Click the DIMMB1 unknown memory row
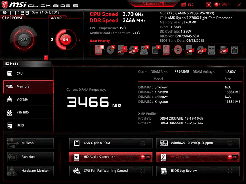This screenshot has width=246, height=184. pyautogui.click(x=189, y=97)
